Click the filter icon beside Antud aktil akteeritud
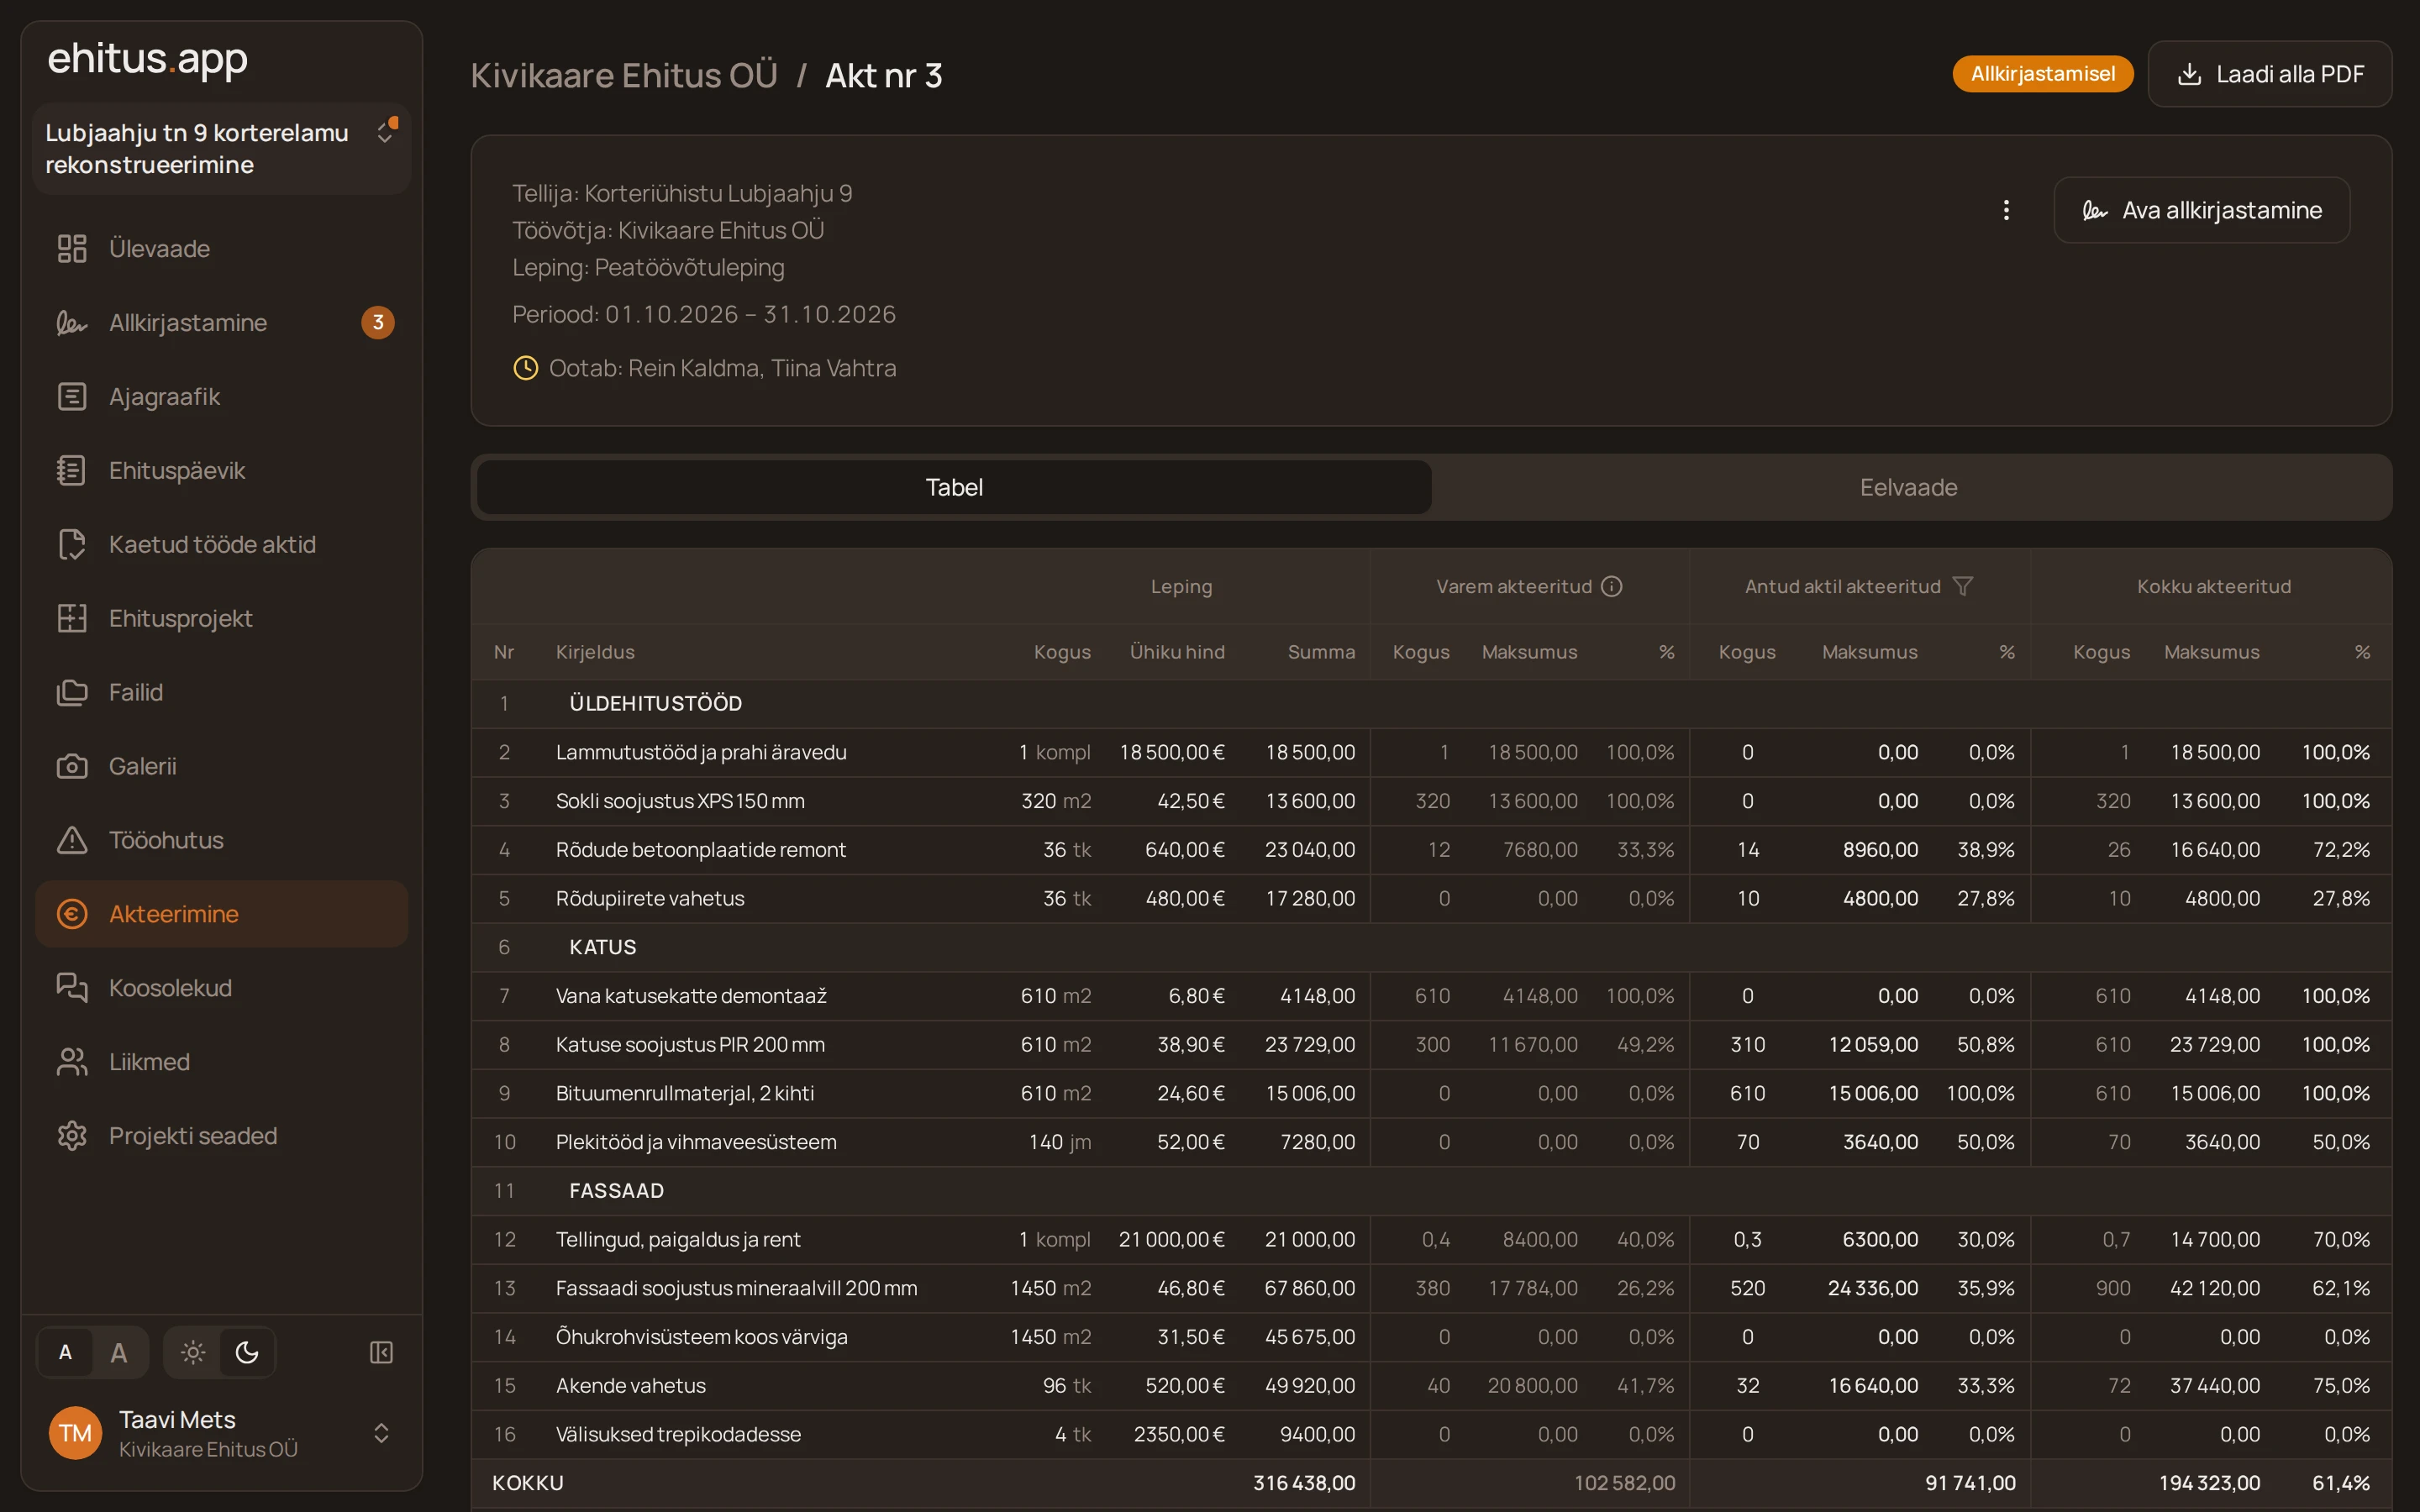Viewport: 2420px width, 1512px height. click(x=1962, y=586)
